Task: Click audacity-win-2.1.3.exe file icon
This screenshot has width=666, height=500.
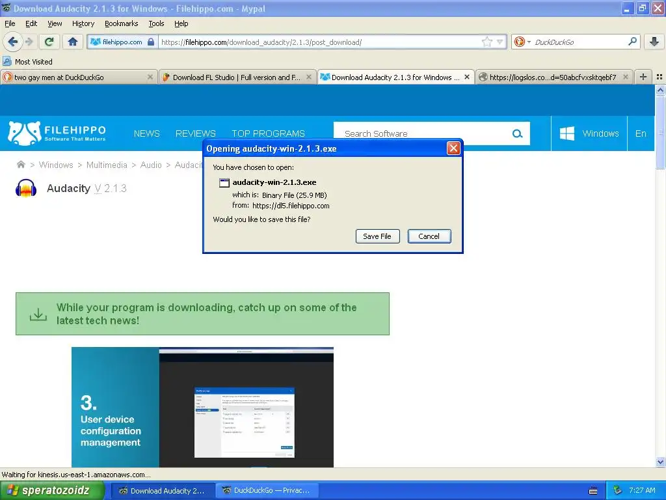Action: coord(224,183)
